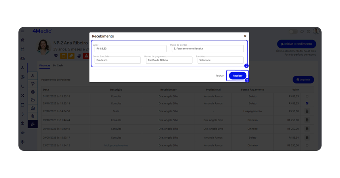Open the dollar sign finance icon
The image size is (340, 178).
click(23, 114)
